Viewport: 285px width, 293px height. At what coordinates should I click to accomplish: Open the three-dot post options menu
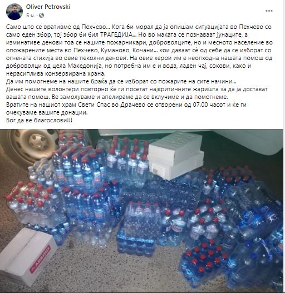pos(269,11)
